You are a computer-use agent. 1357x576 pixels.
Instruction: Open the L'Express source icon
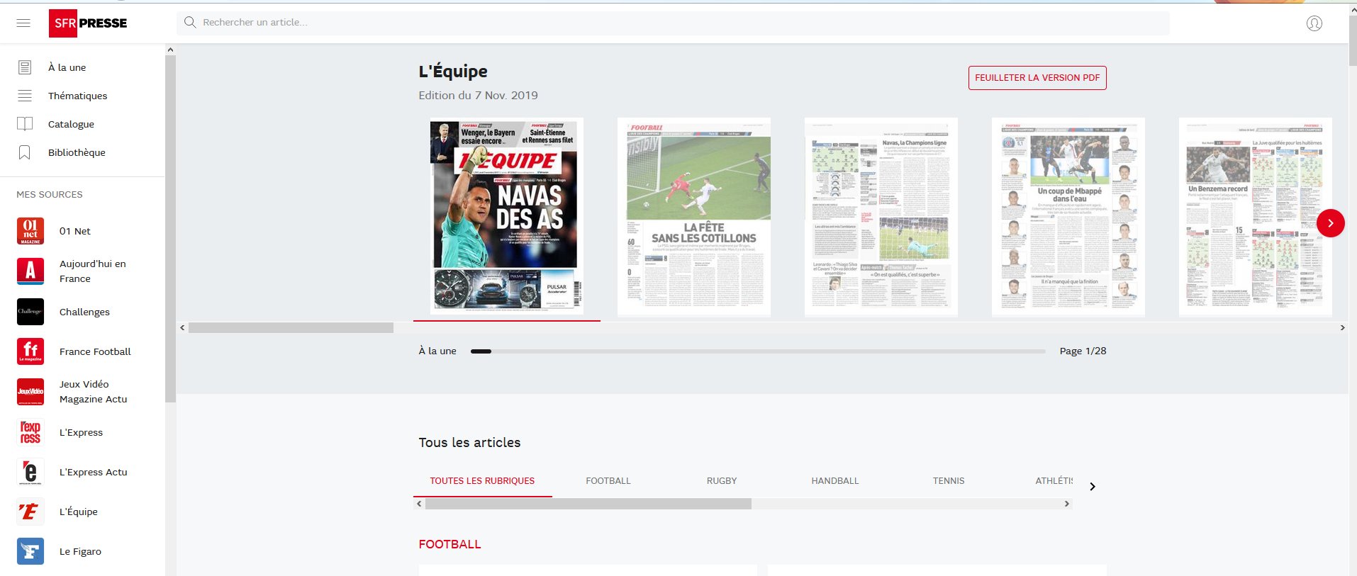point(30,432)
